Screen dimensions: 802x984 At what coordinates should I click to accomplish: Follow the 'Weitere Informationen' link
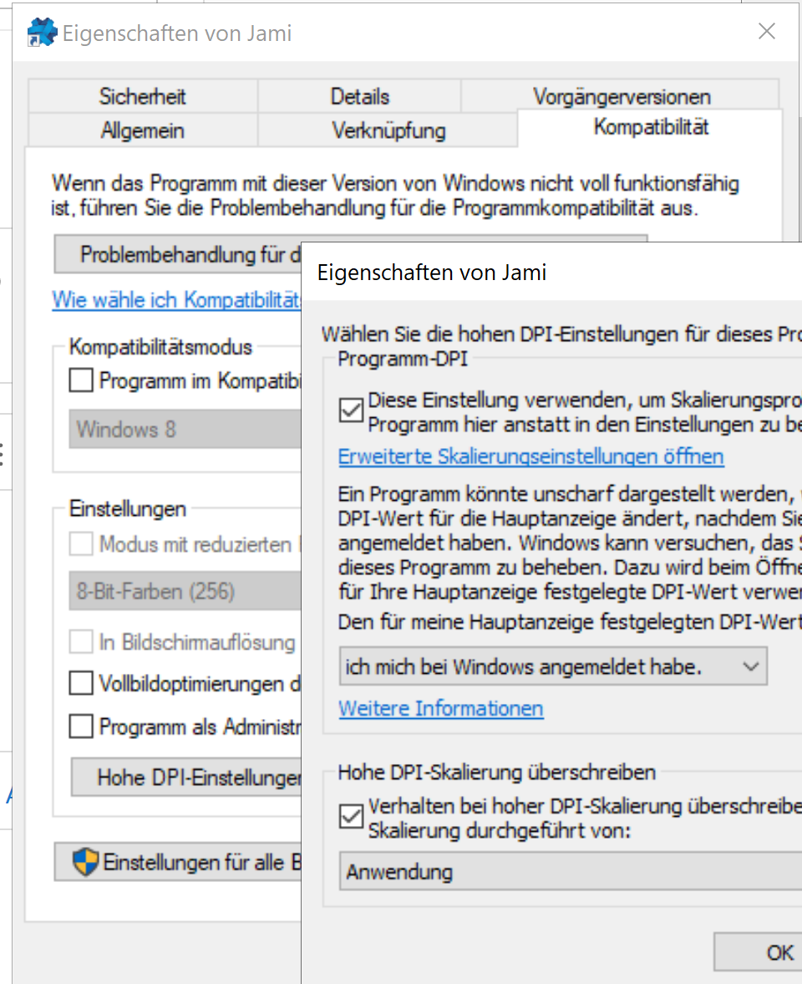tap(441, 708)
